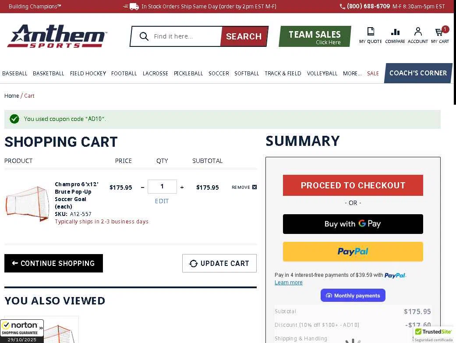Click Update Cart button
This screenshot has height=343, width=456.
click(219, 263)
